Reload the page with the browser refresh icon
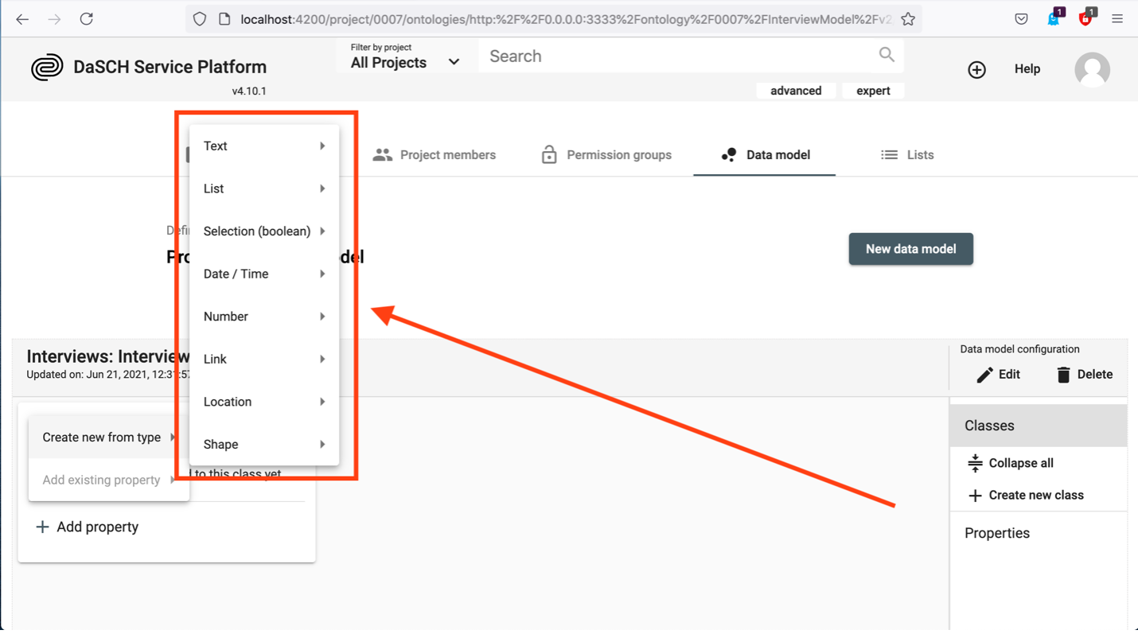 point(86,19)
